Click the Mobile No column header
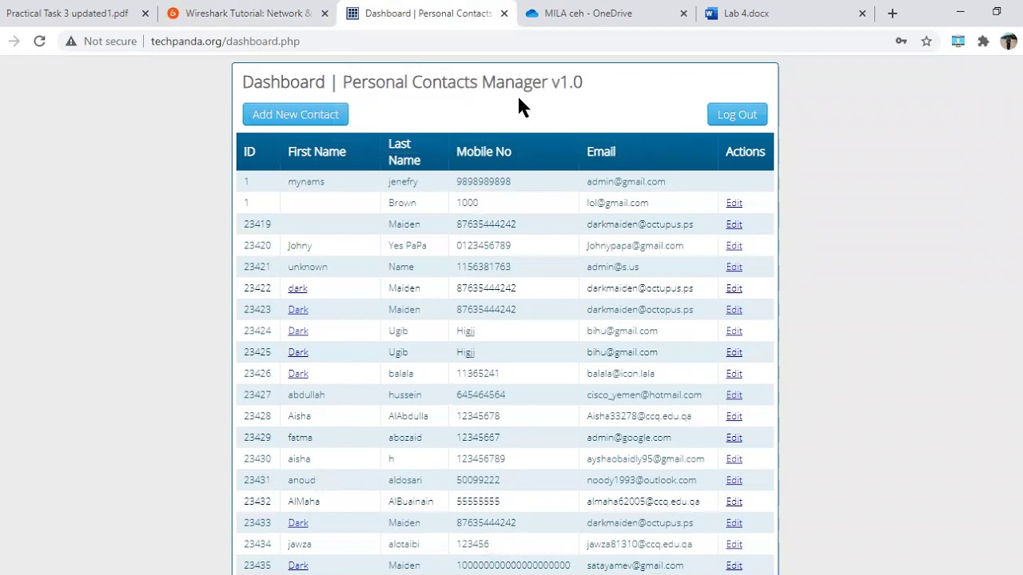 point(484,152)
